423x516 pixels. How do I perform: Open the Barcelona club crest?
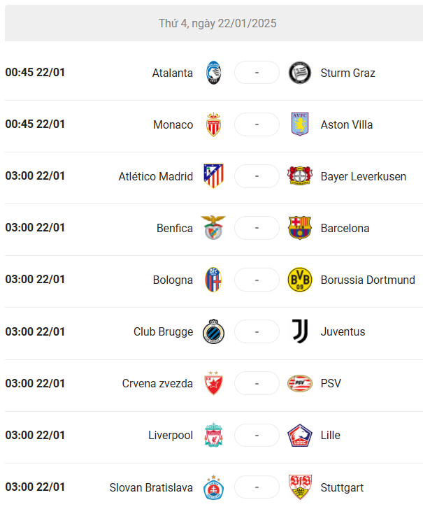(299, 228)
